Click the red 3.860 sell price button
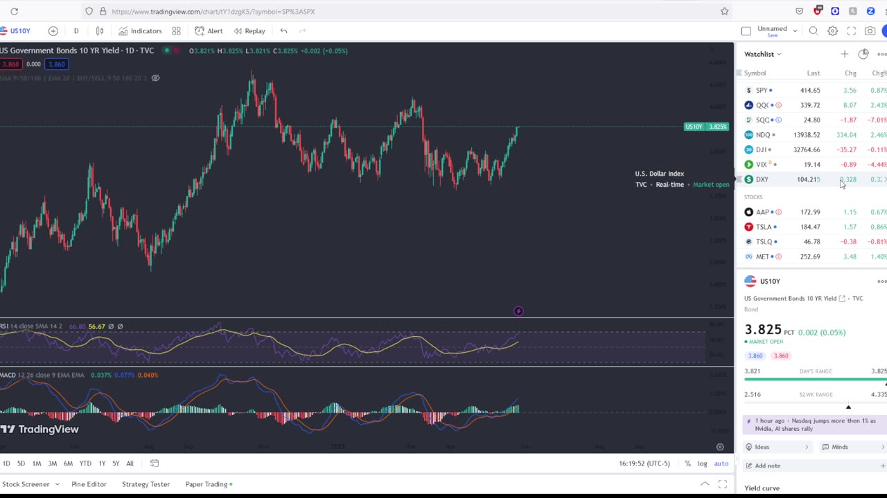 10,64
